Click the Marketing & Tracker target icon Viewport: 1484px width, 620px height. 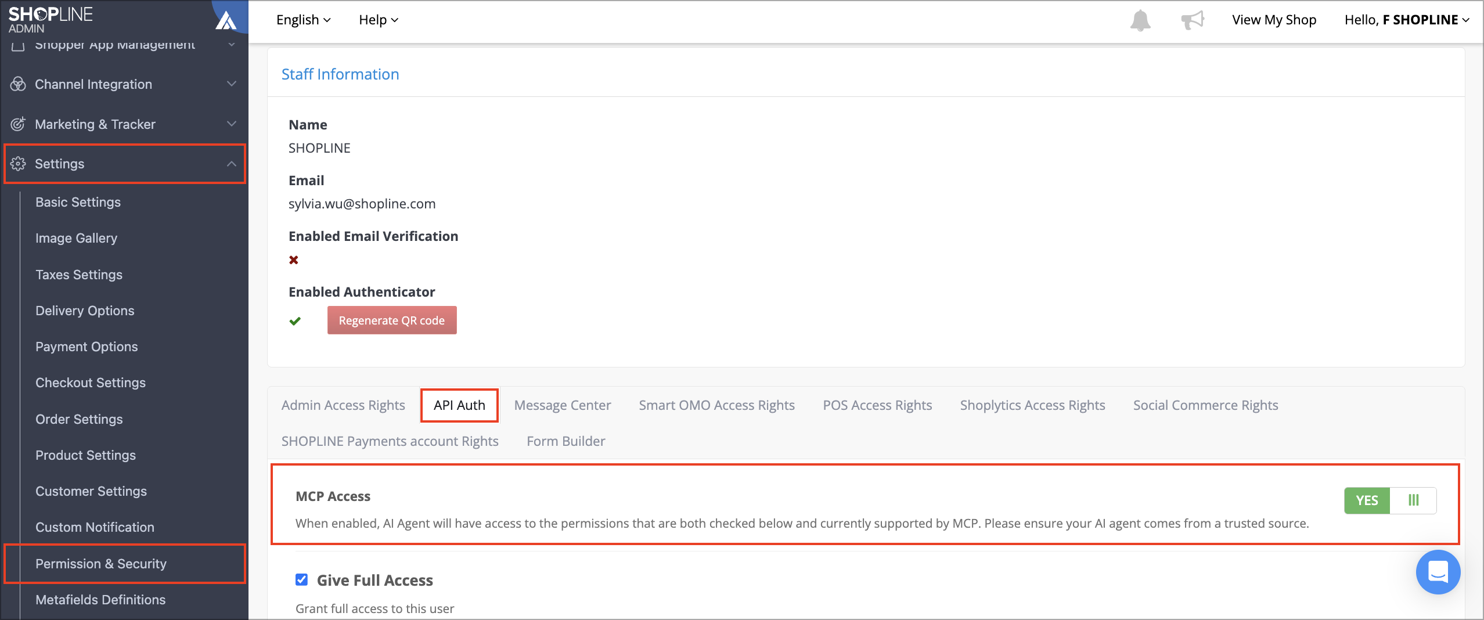click(x=18, y=124)
